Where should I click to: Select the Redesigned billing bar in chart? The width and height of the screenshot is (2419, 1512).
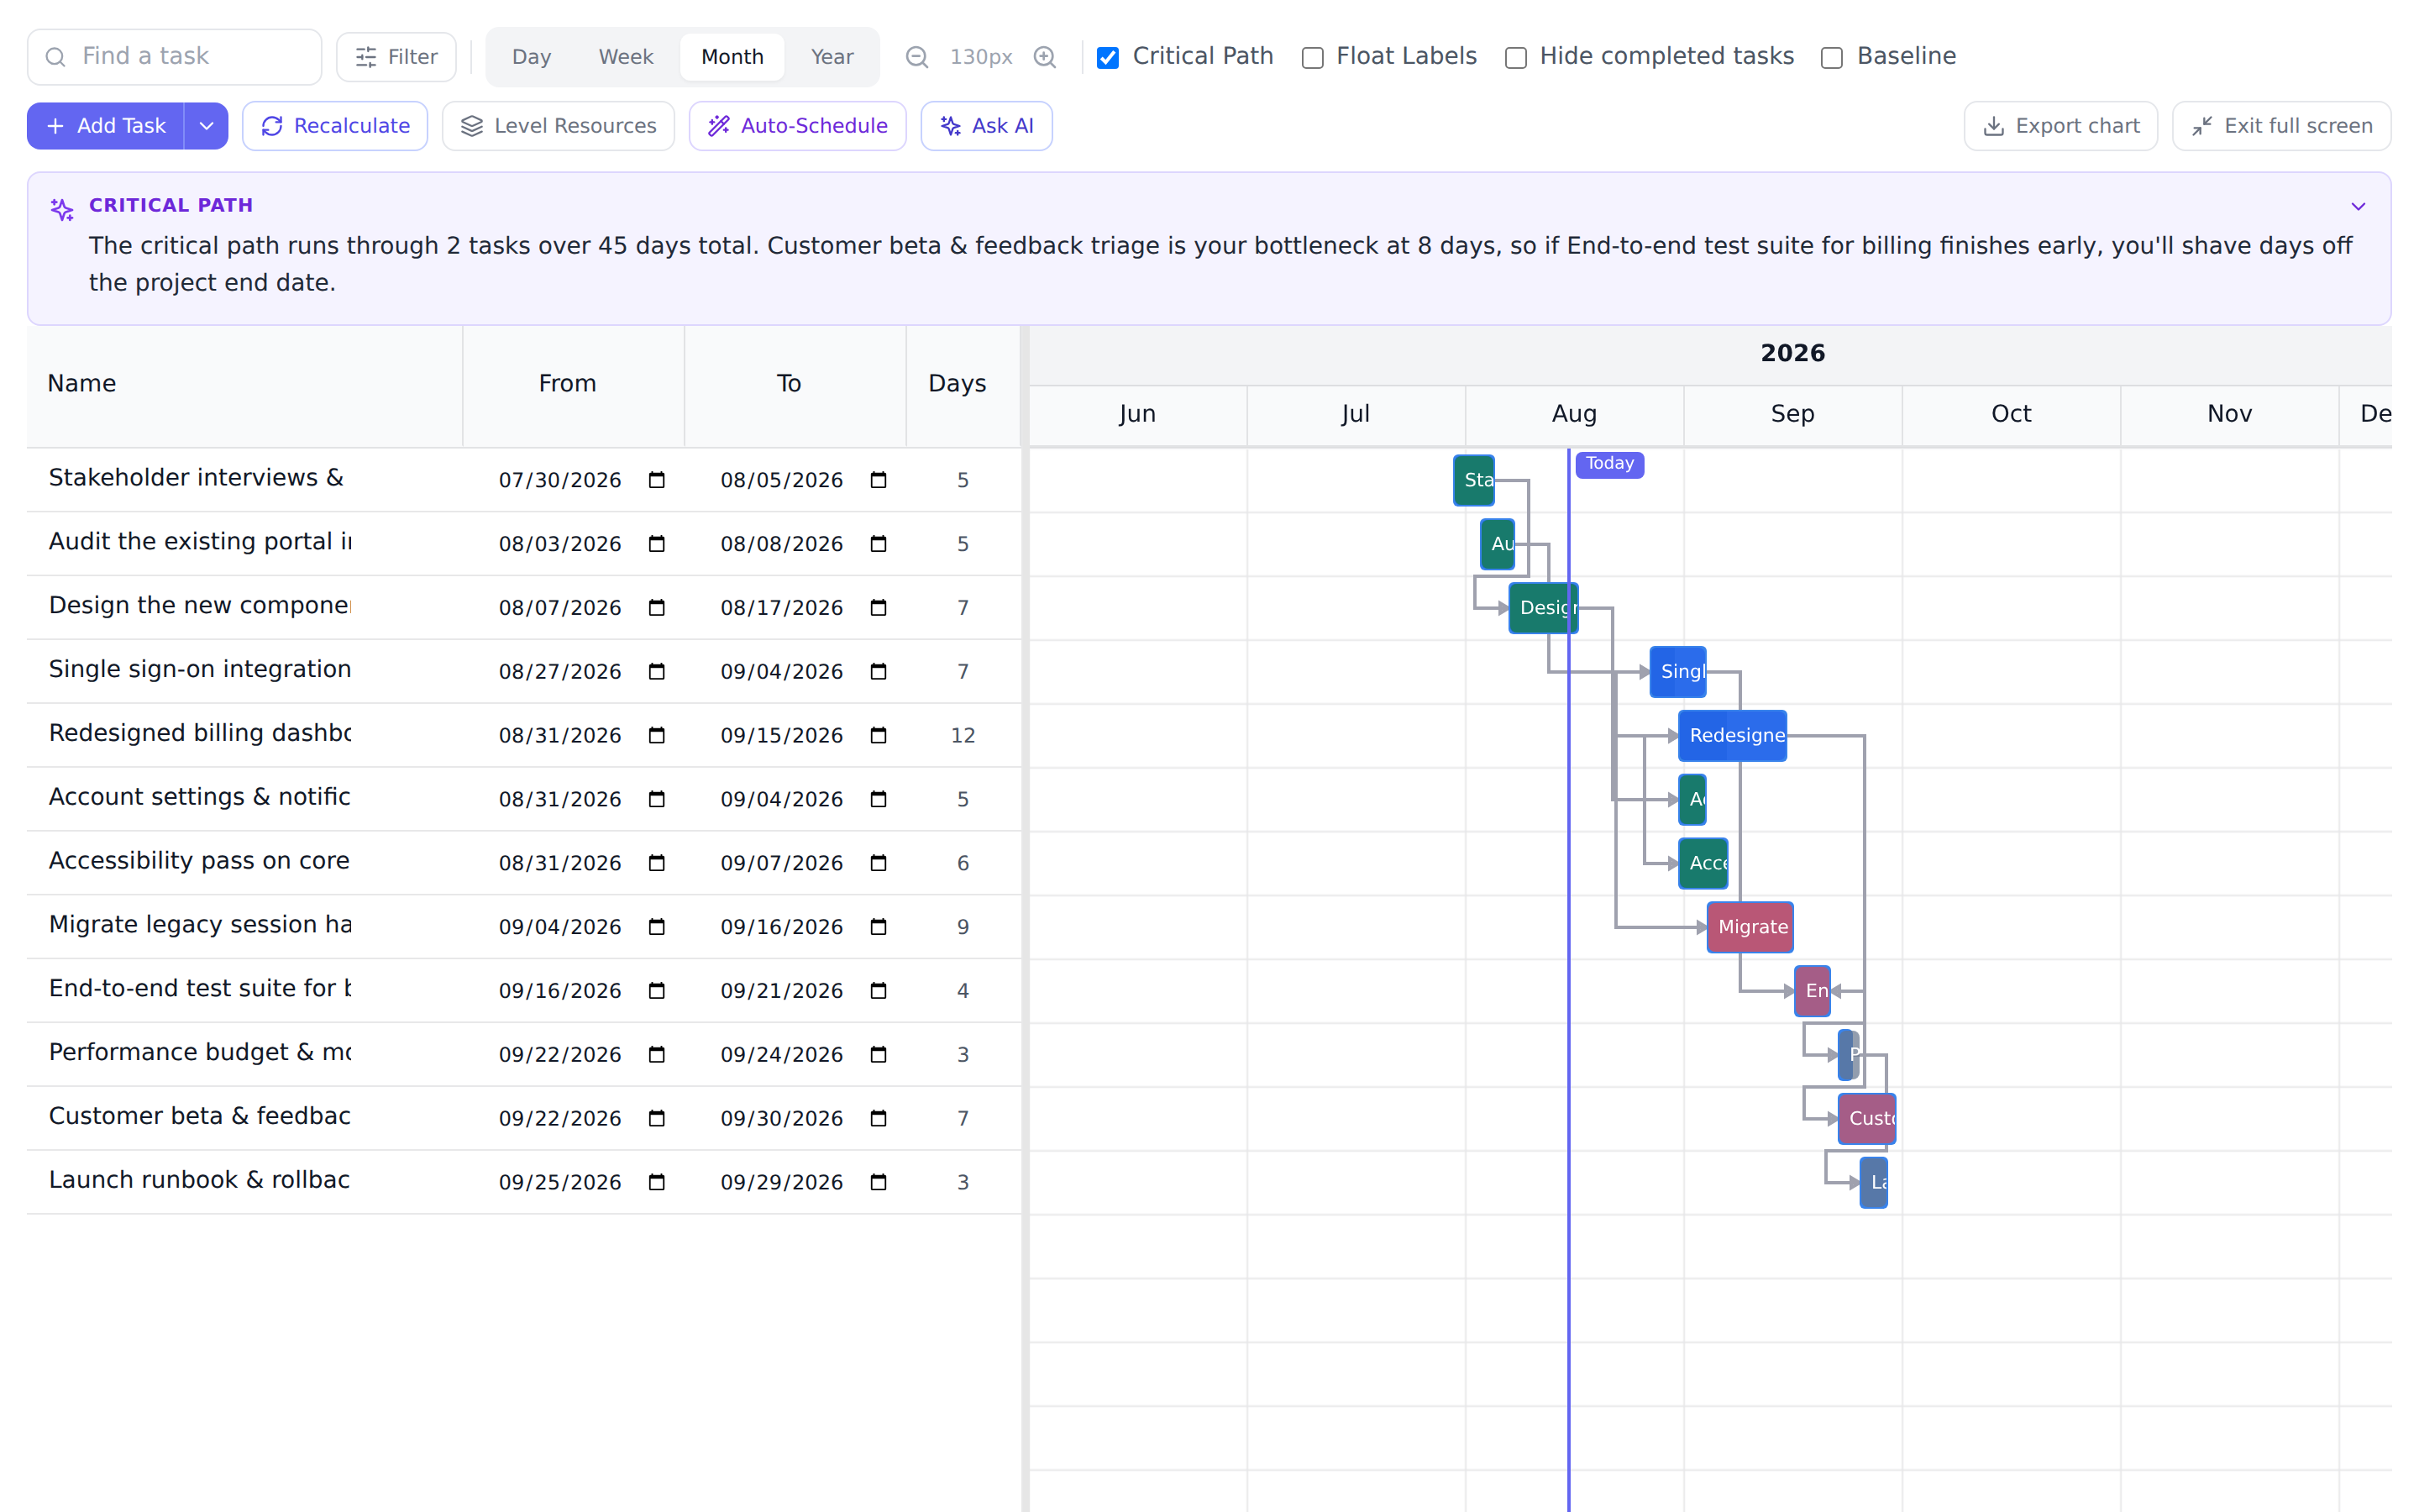pyautogui.click(x=1732, y=736)
